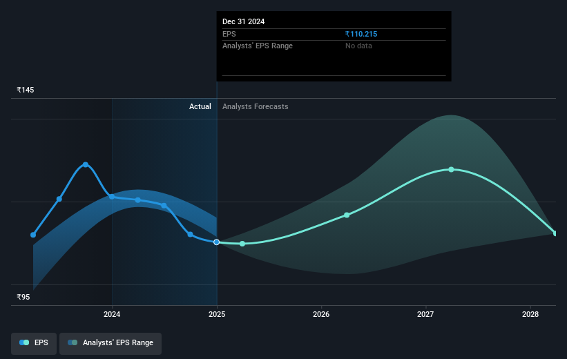Select the EPS peak data point in late 2023
567x359 pixels.
click(86, 165)
